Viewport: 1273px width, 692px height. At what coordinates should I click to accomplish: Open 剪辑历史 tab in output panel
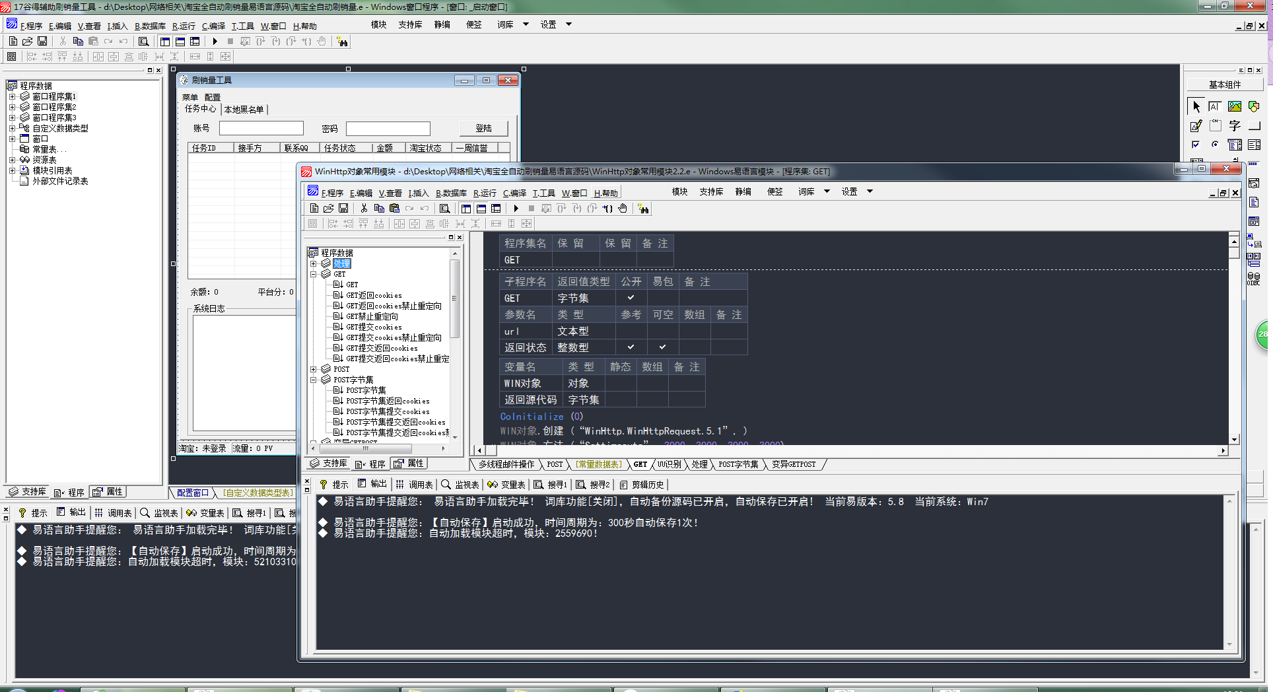click(x=641, y=484)
